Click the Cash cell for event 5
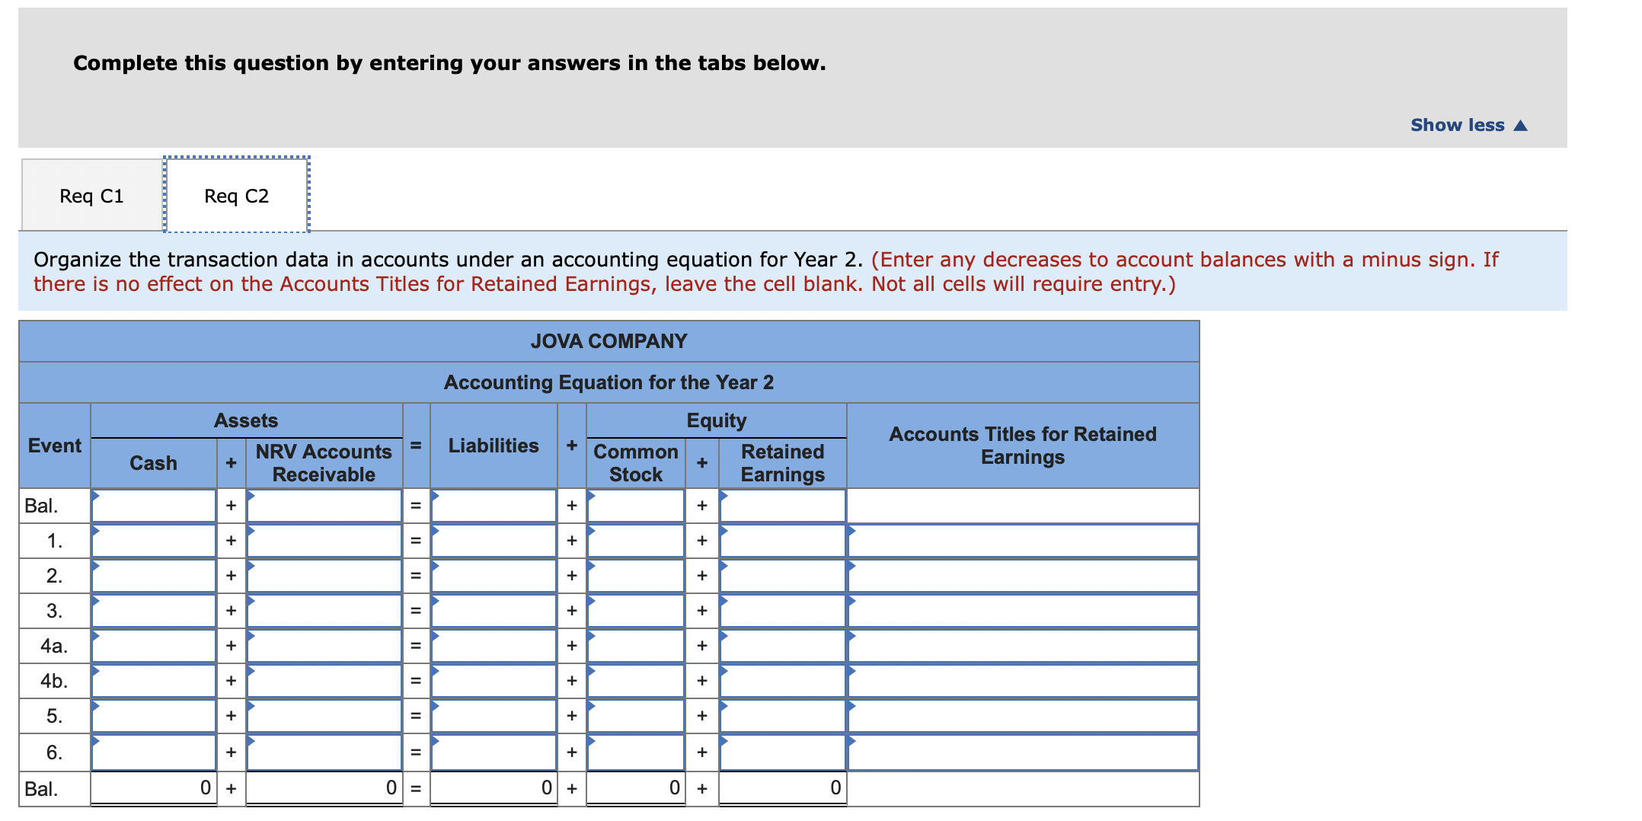 pos(154,716)
